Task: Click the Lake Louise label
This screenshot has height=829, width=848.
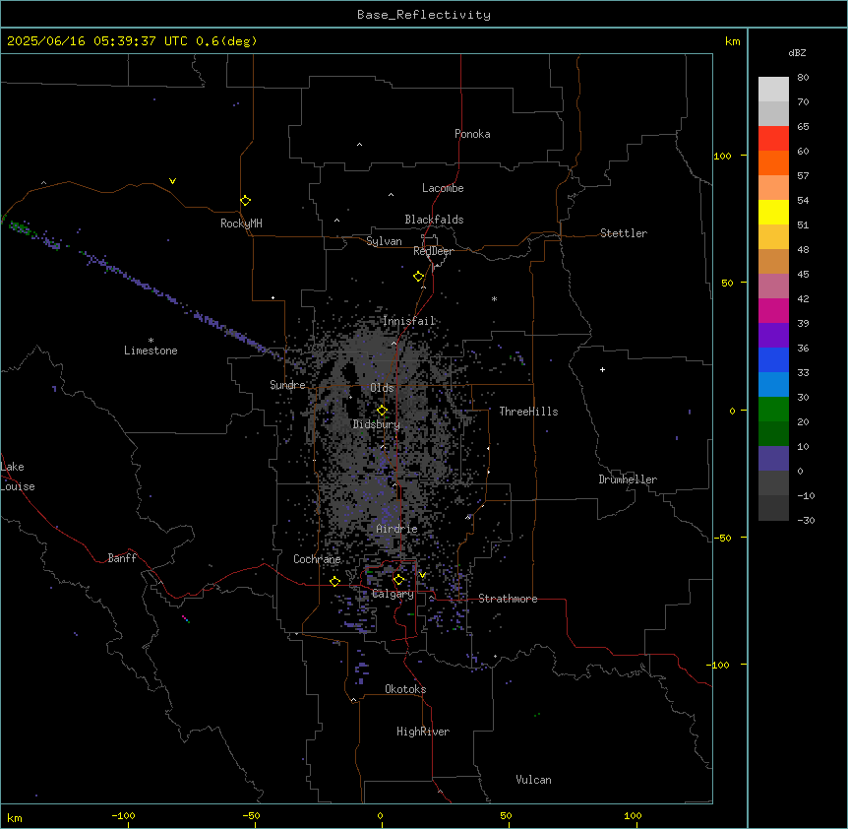Action: [x=18, y=477]
